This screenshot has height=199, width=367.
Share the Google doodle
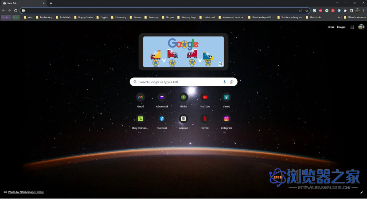(x=220, y=64)
